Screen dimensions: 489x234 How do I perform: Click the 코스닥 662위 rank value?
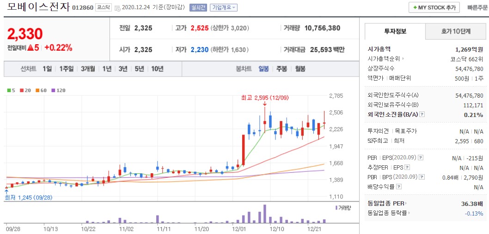(x=466, y=59)
